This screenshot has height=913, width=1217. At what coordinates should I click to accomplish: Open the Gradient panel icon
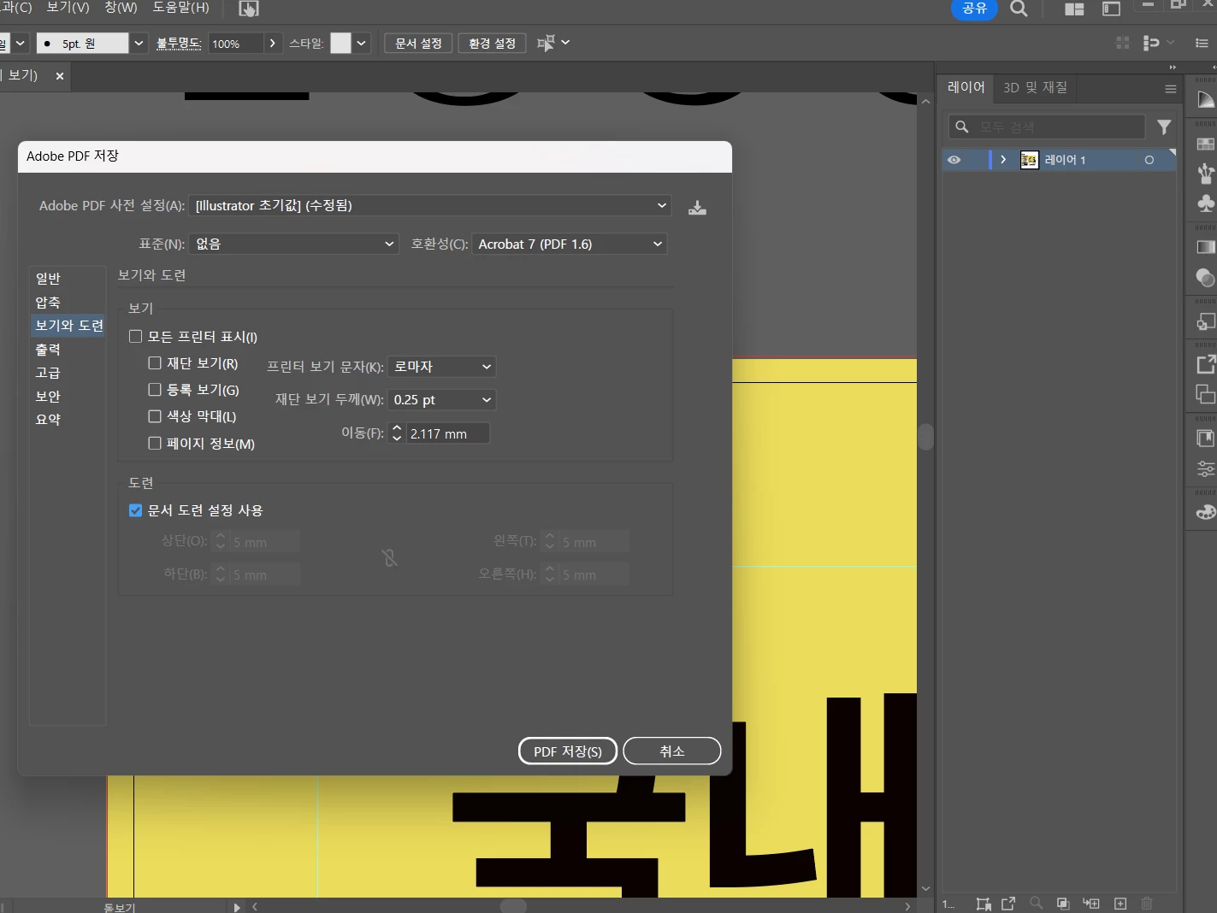[1206, 247]
